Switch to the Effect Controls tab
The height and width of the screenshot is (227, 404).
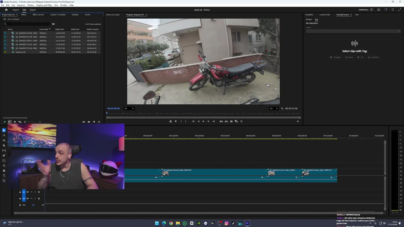(x=38, y=15)
